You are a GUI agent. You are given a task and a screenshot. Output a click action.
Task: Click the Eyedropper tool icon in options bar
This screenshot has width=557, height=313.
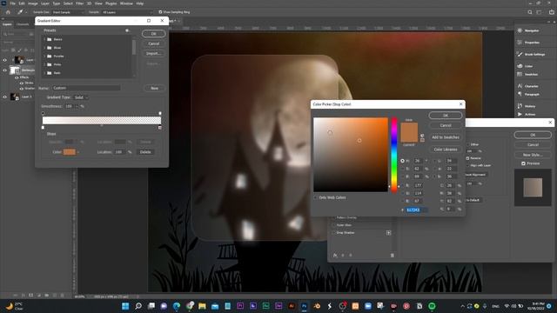(x=21, y=12)
